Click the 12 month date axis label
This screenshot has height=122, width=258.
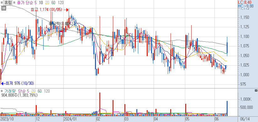(38, 119)
